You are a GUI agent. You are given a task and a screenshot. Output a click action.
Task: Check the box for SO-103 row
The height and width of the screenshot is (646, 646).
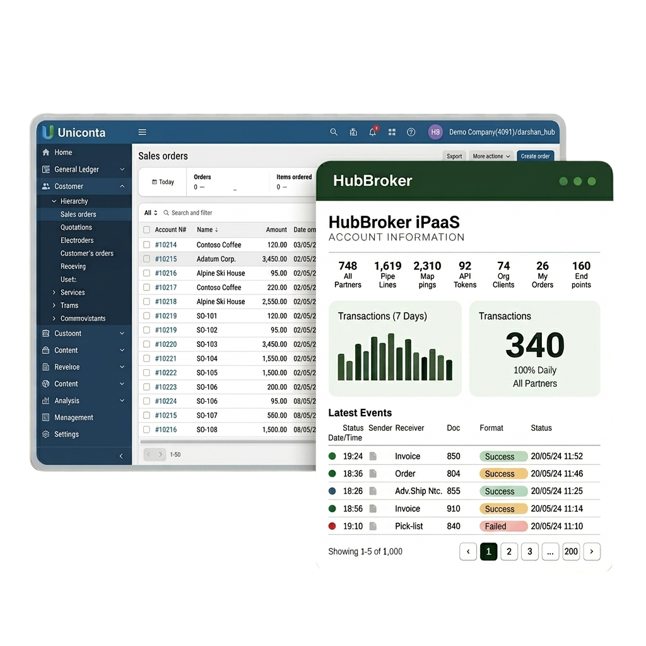click(146, 344)
